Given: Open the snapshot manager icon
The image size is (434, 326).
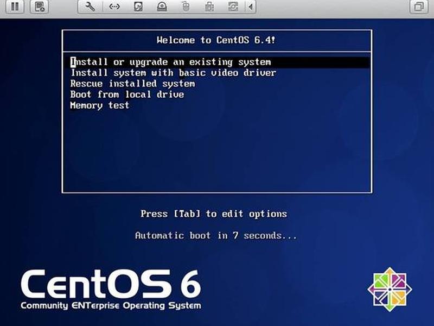Looking at the screenshot, I should click(39, 7).
